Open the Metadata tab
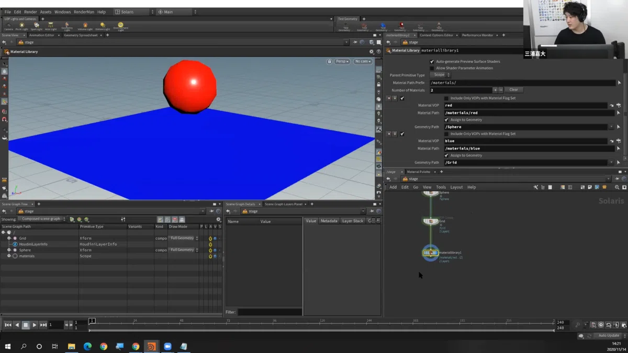 click(x=329, y=221)
